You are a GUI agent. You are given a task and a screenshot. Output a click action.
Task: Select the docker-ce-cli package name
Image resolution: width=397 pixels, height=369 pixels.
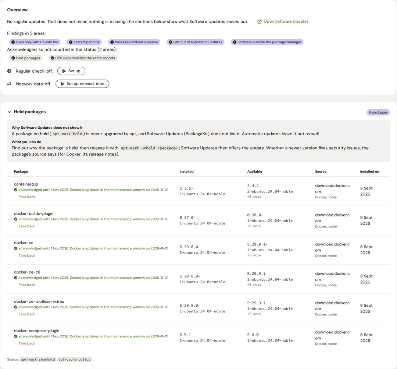point(27,272)
